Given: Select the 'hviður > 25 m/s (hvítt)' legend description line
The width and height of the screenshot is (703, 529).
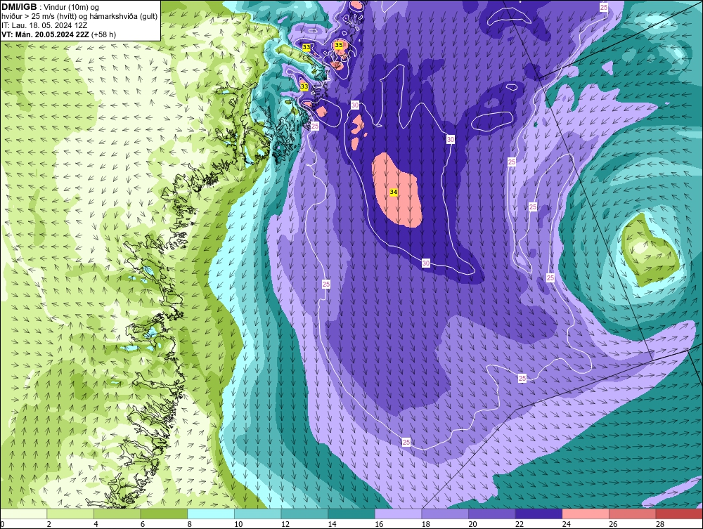Looking at the screenshot, I should (x=79, y=16).
